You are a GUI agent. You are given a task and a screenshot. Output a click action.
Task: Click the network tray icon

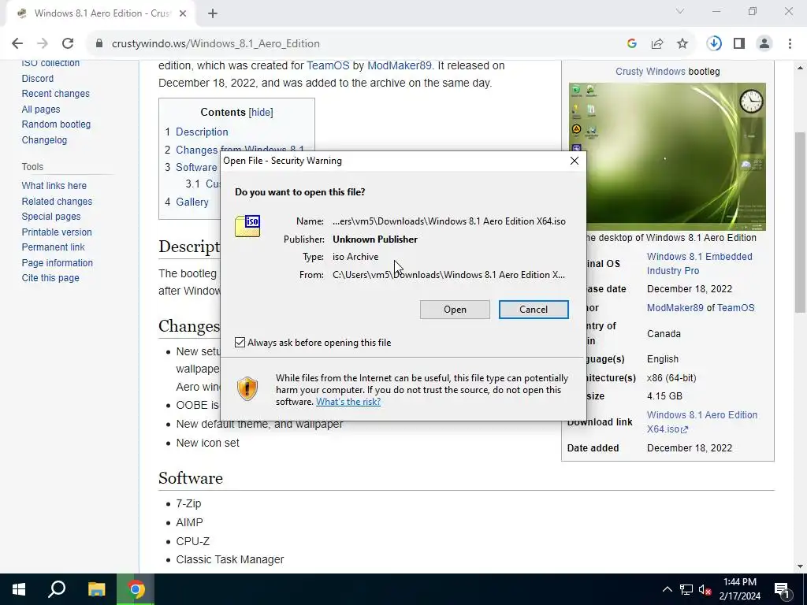686,589
